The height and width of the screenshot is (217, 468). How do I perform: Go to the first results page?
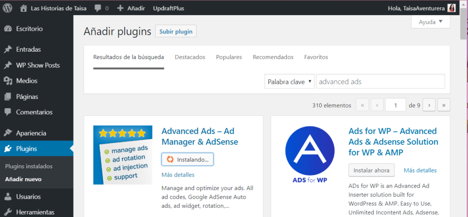pos(362,105)
